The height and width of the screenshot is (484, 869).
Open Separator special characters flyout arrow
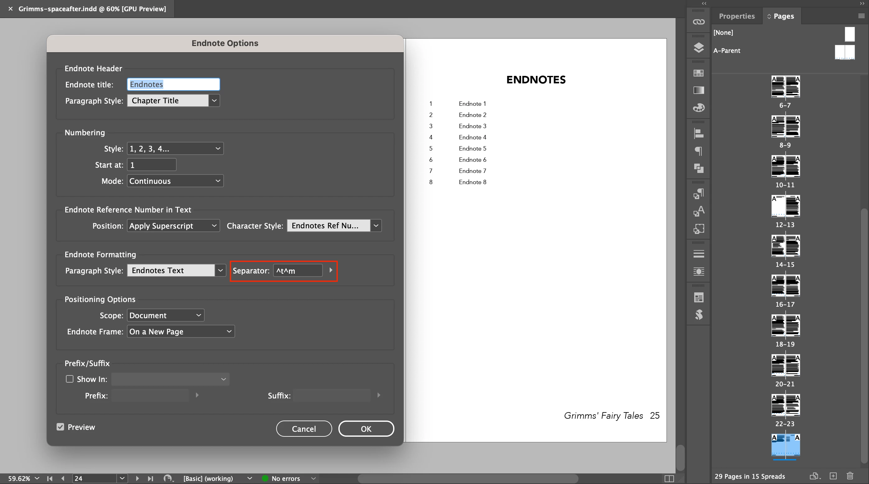331,270
